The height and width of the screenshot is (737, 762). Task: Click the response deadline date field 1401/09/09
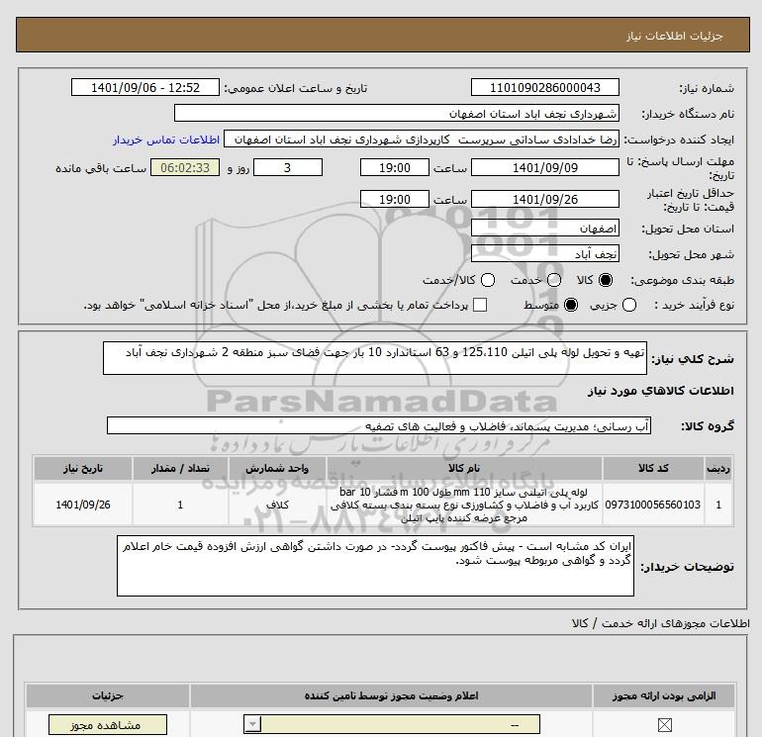click(x=544, y=168)
